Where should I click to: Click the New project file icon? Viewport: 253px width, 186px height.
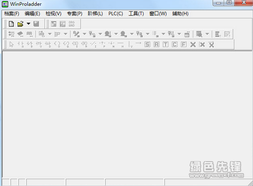pos(11,24)
